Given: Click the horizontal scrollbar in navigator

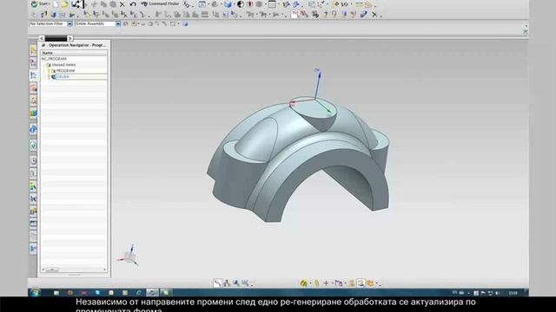Looking at the screenshot, I should click(74, 270).
